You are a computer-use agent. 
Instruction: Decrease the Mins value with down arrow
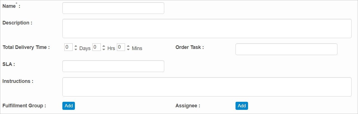[x=128, y=49]
